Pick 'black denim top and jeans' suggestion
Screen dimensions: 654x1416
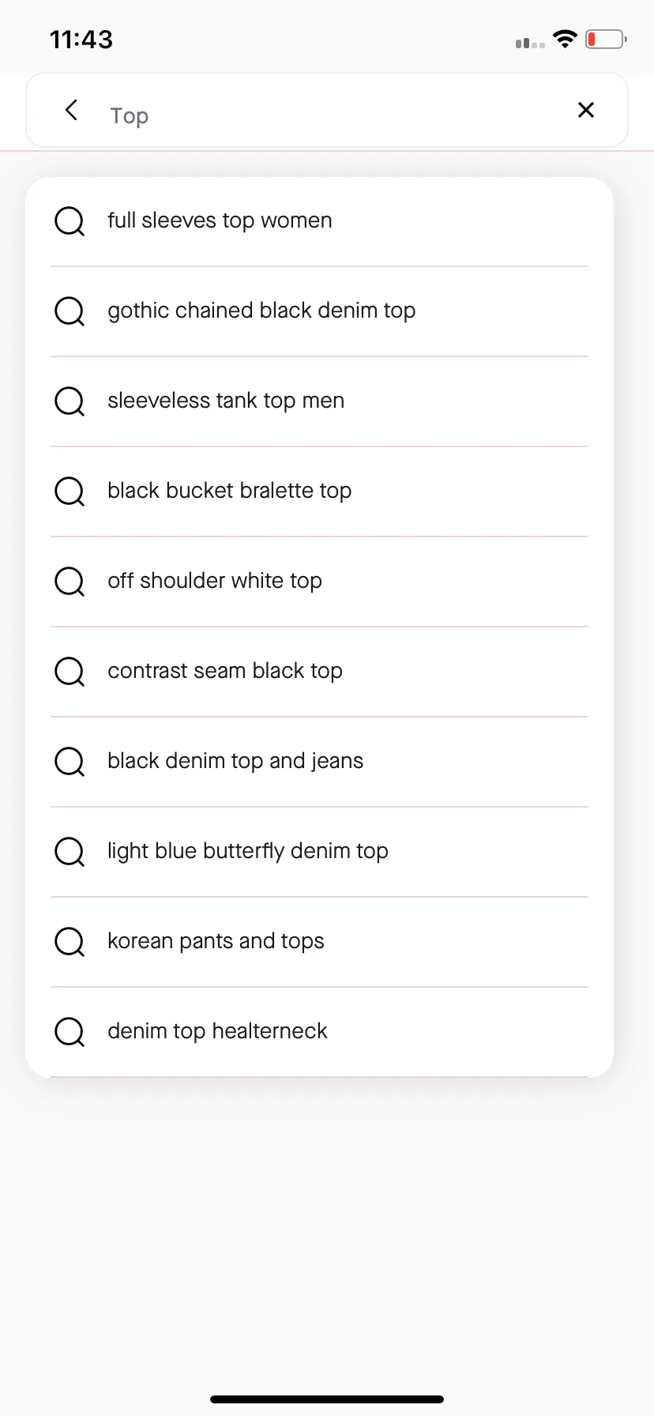tap(319, 762)
